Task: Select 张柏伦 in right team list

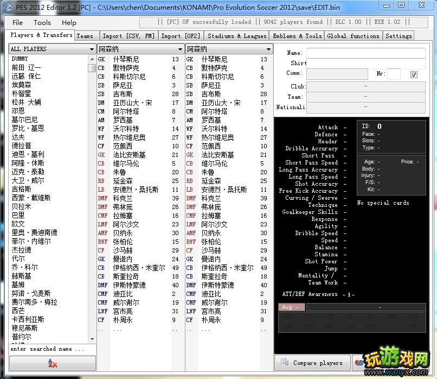Action: pos(211,242)
